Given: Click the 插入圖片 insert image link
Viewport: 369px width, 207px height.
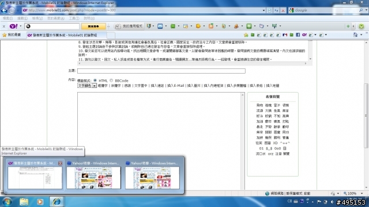Looking at the screenshot, I should pos(194,86).
